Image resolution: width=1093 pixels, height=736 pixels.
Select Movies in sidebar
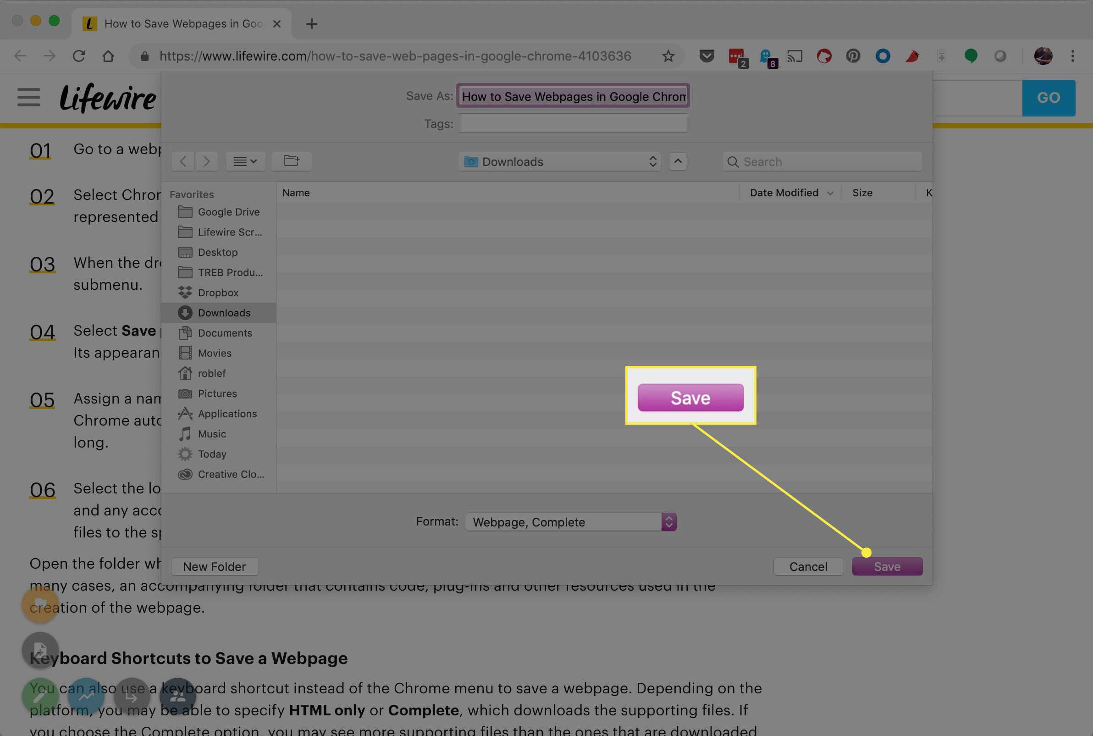coord(219,353)
